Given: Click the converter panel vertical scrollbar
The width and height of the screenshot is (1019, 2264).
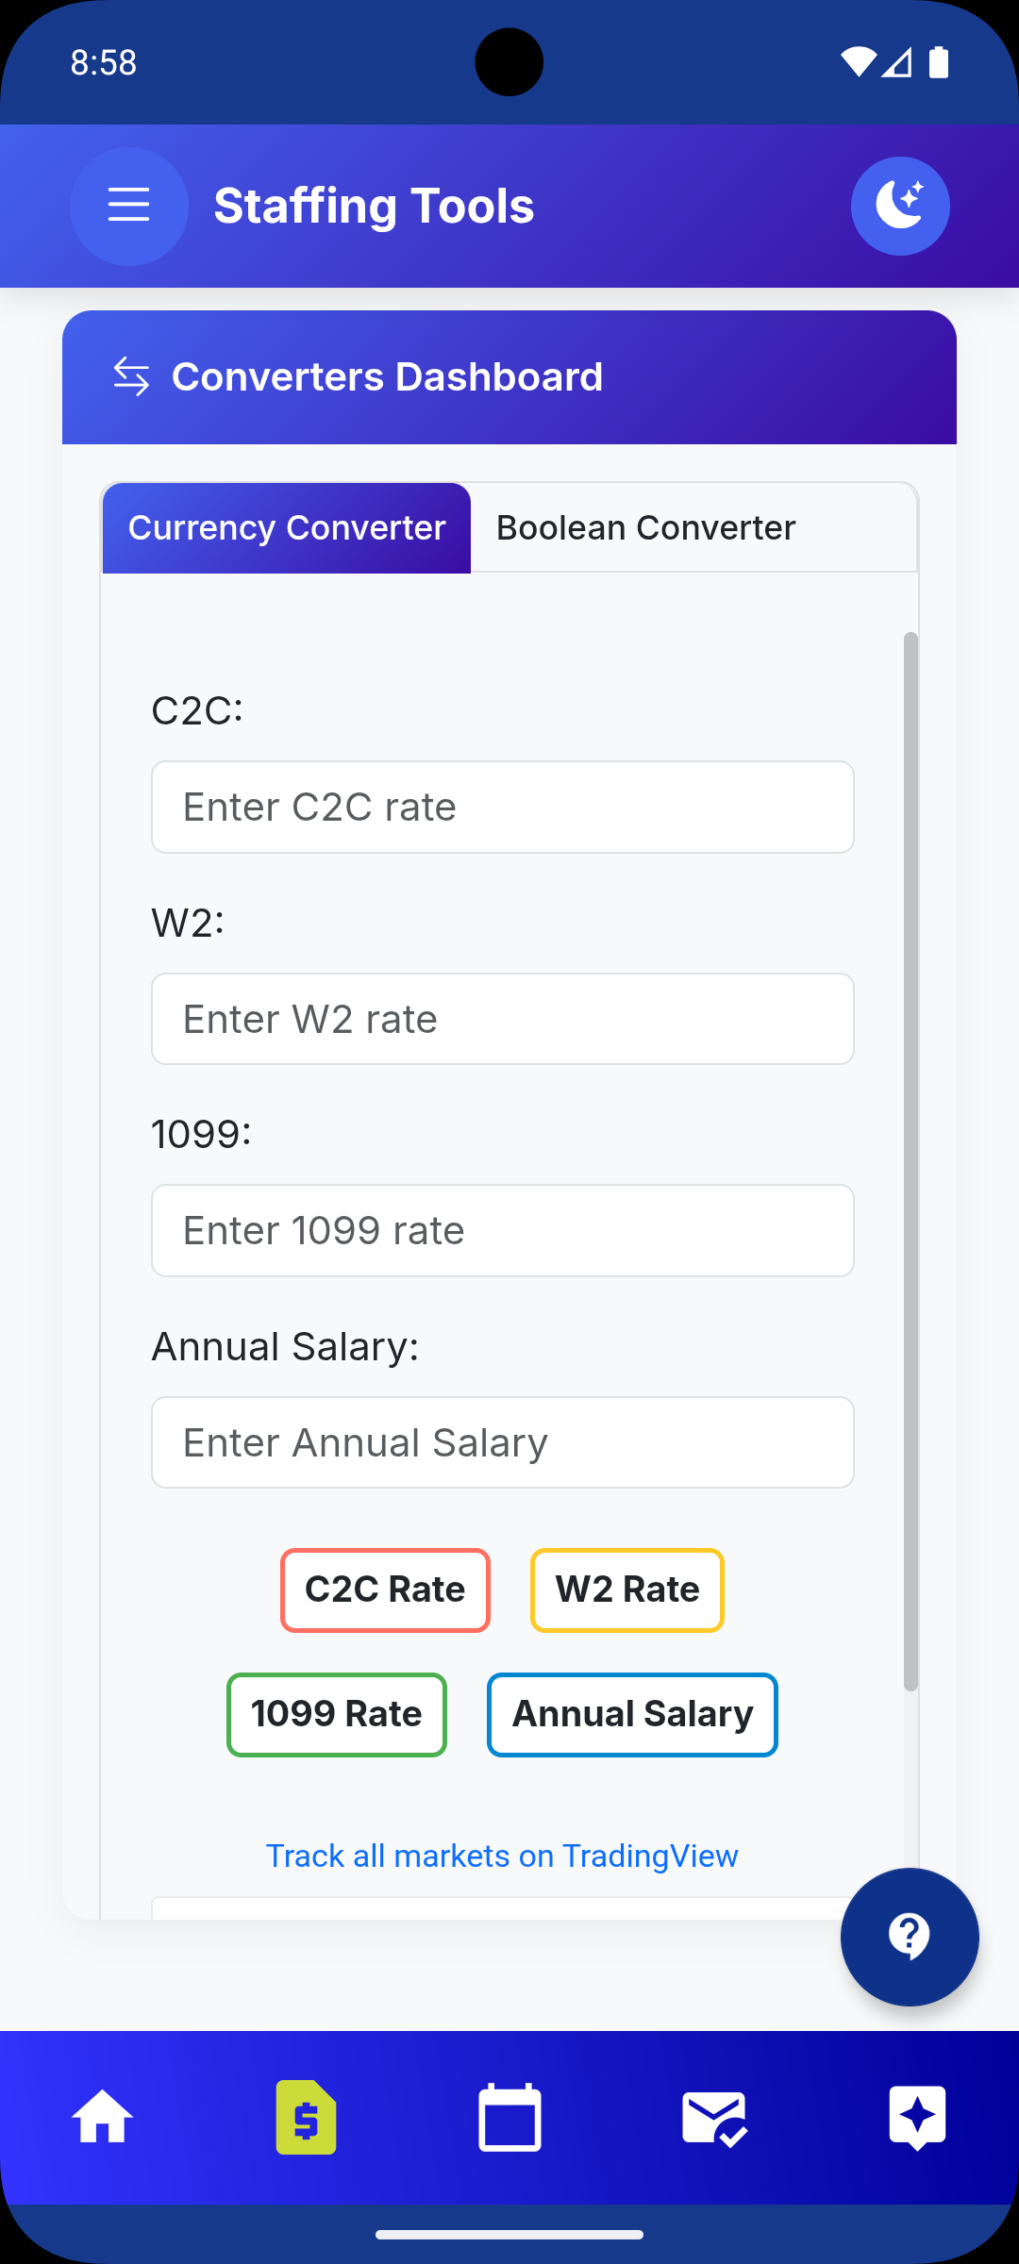Looking at the screenshot, I should point(910,1160).
